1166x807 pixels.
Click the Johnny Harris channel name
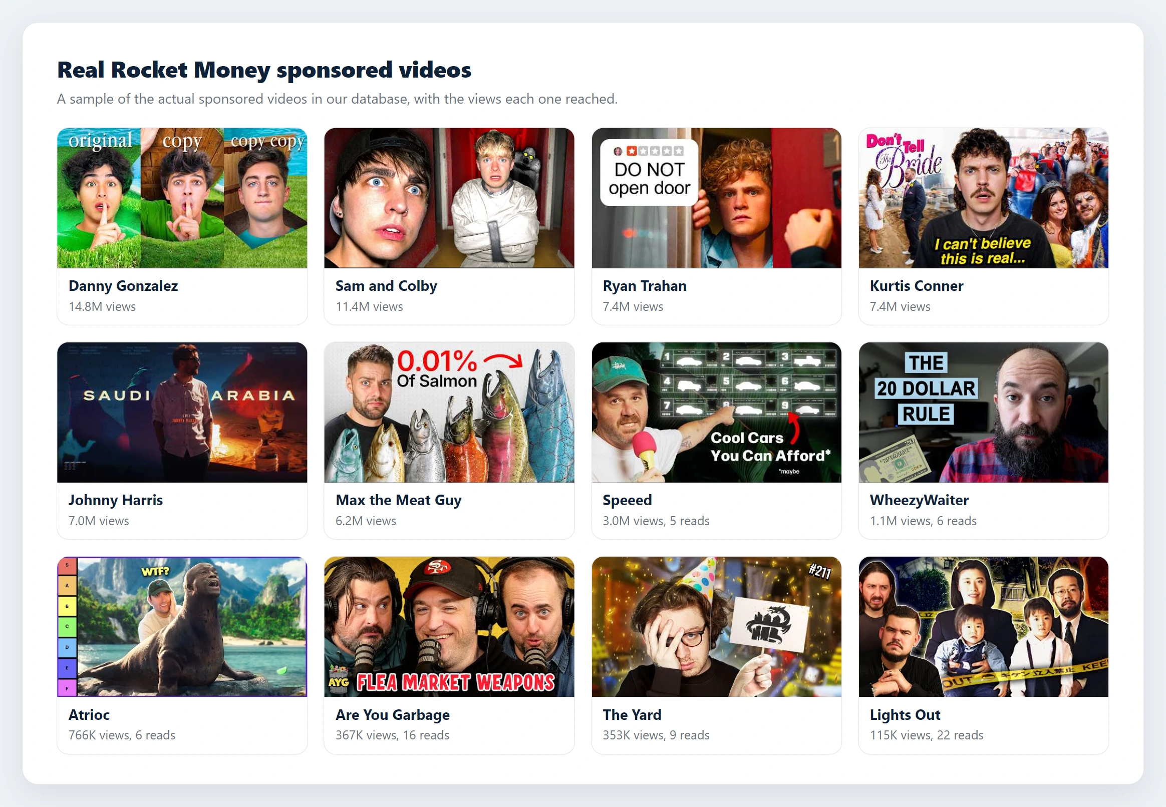click(115, 500)
